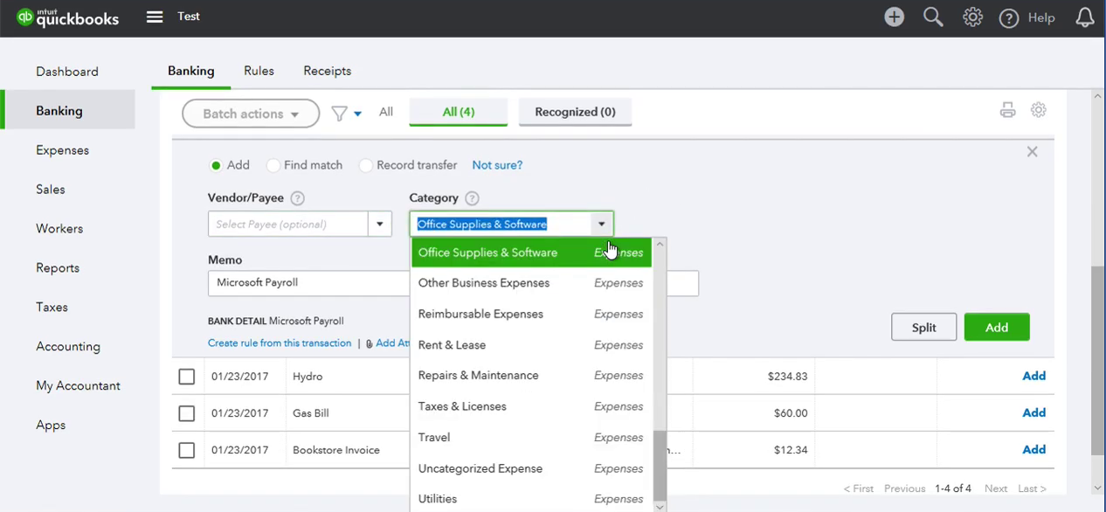Open the notifications bell
Viewport: 1106px width, 512px height.
(1084, 17)
